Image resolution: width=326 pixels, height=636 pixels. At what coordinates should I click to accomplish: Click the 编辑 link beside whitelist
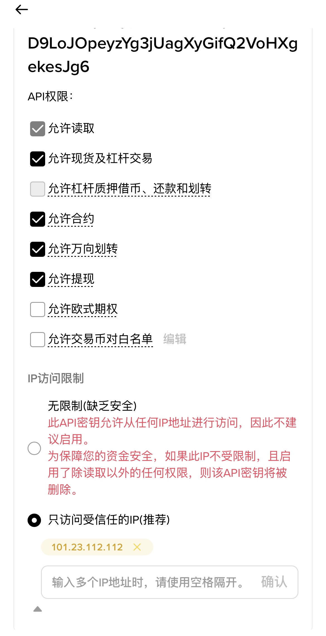(x=175, y=339)
